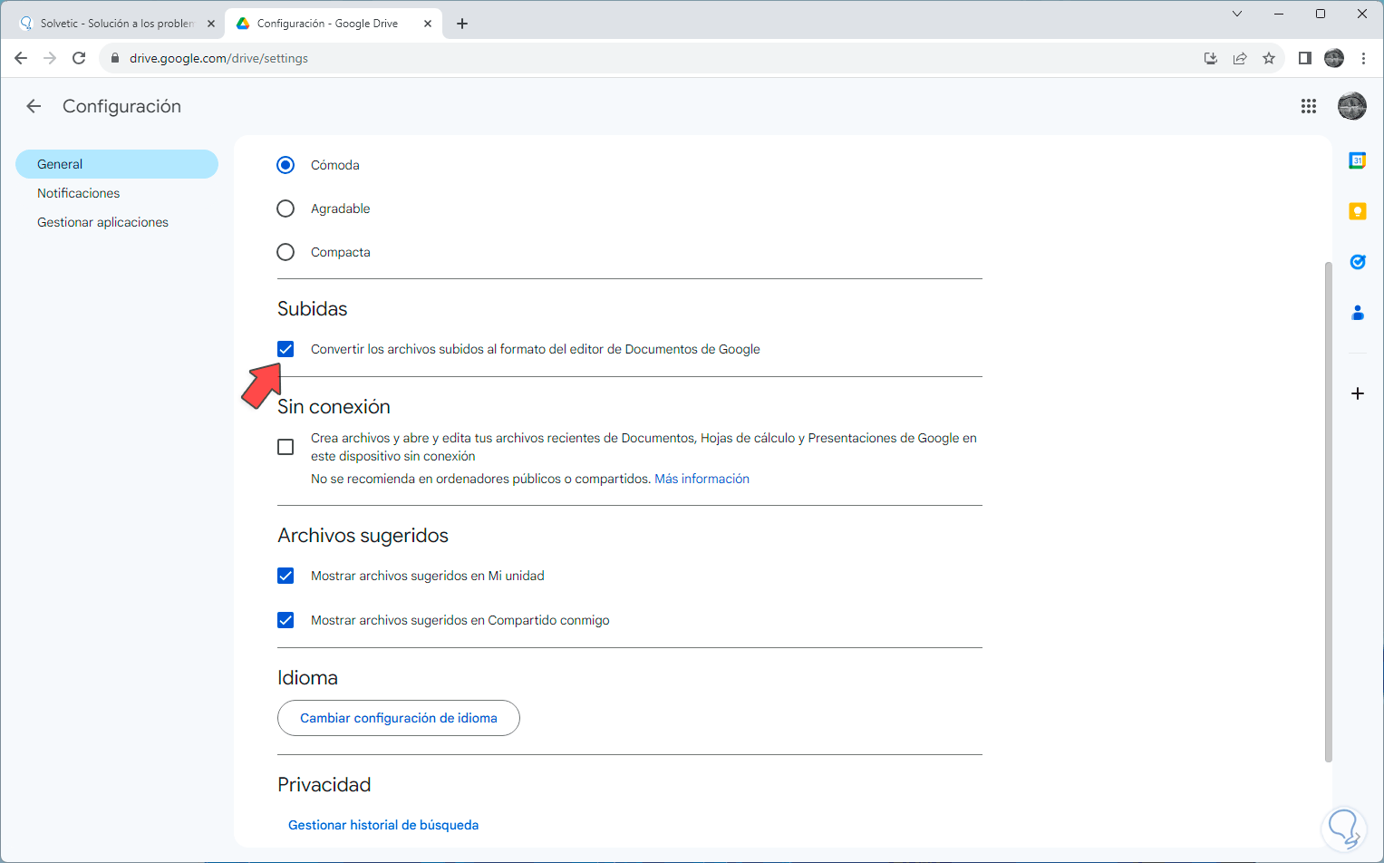
Task: Open Chrome's three-dot menu
Action: point(1362,58)
